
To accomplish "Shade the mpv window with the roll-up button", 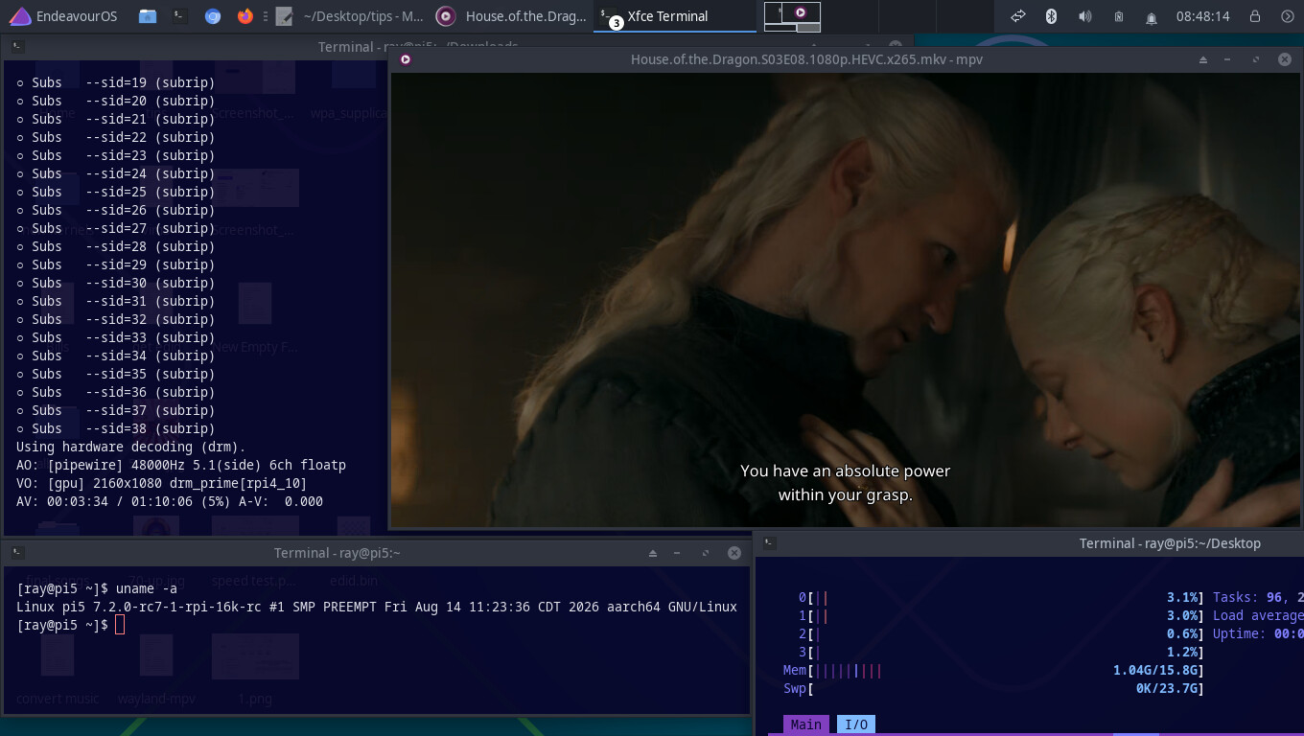I will (1203, 59).
